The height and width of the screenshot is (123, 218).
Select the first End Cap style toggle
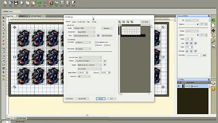pyautogui.click(x=187, y=51)
